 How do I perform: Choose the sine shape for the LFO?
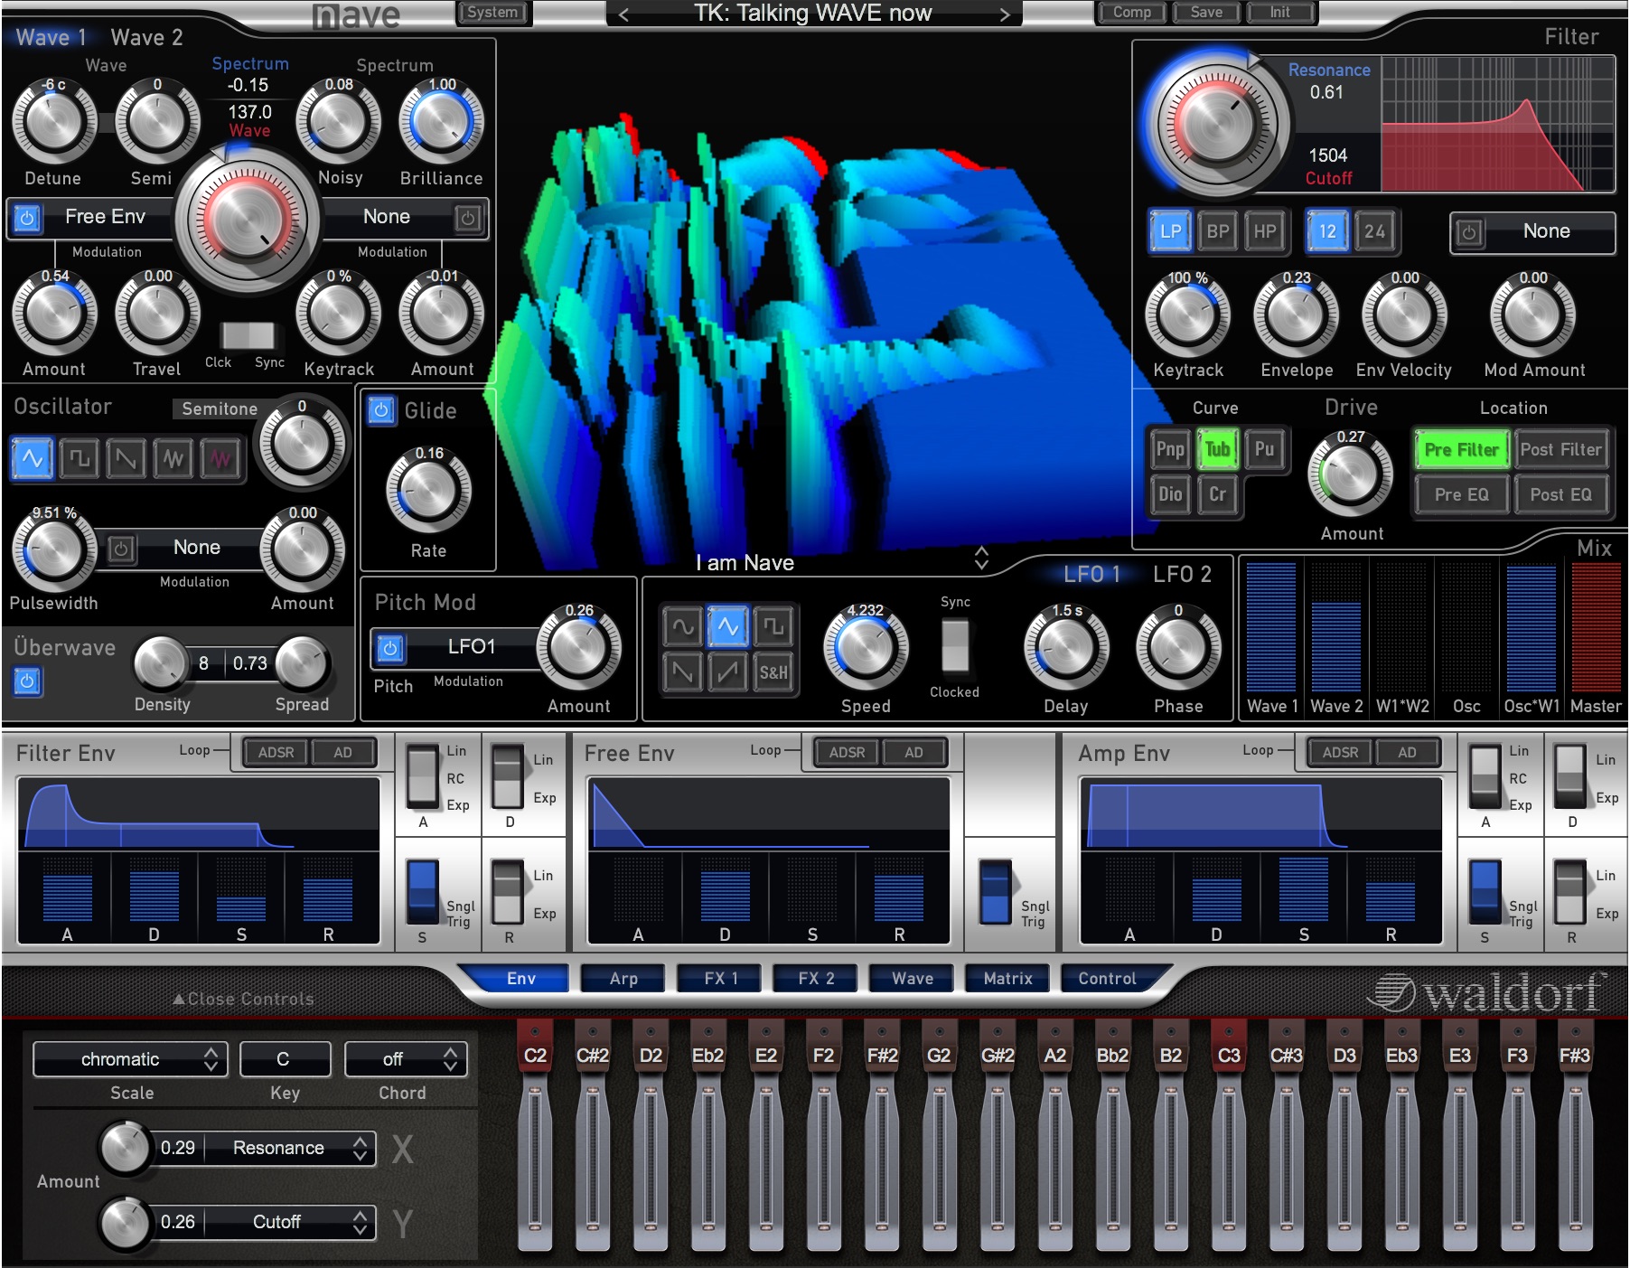pos(682,626)
